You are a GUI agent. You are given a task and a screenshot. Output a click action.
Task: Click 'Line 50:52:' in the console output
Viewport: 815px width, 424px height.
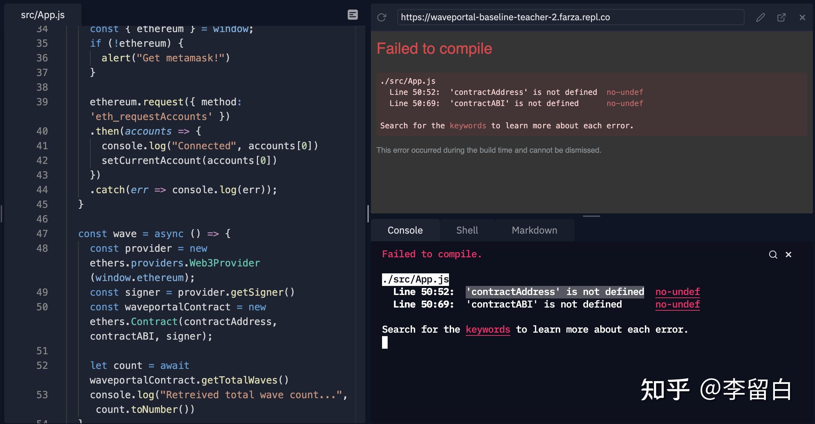[424, 292]
